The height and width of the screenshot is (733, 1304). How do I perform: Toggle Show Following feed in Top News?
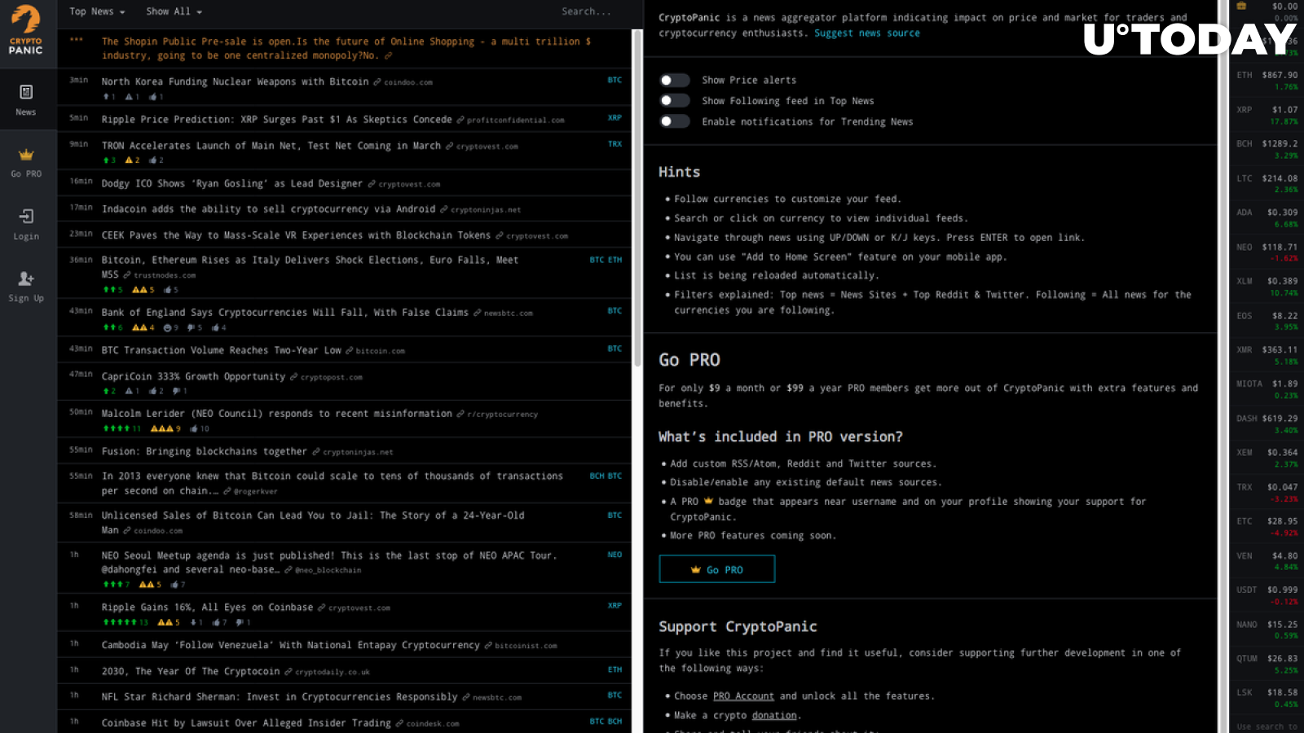click(x=674, y=100)
